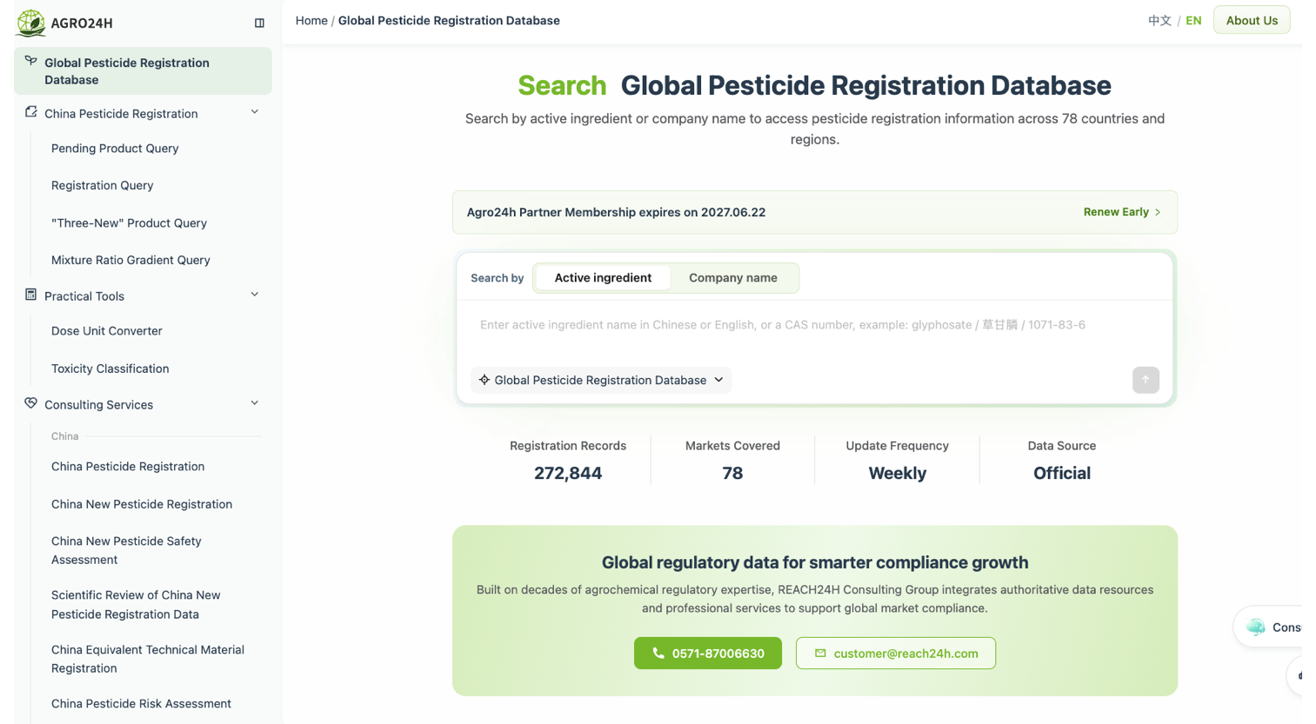Screen dimensions: 1316x724
Task: Click the cloud consultation chat icon
Action: (x=1256, y=627)
